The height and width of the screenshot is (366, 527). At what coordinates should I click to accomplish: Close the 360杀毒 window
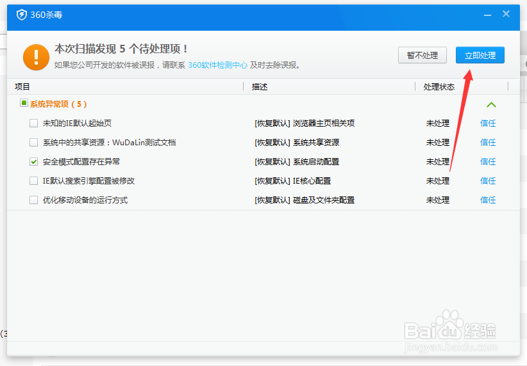click(506, 14)
